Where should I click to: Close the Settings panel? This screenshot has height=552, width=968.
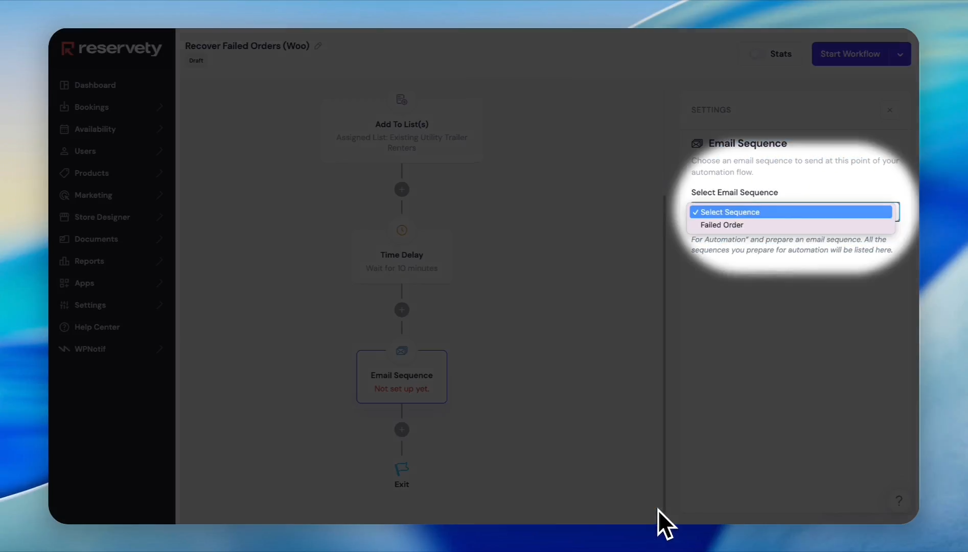pos(890,110)
